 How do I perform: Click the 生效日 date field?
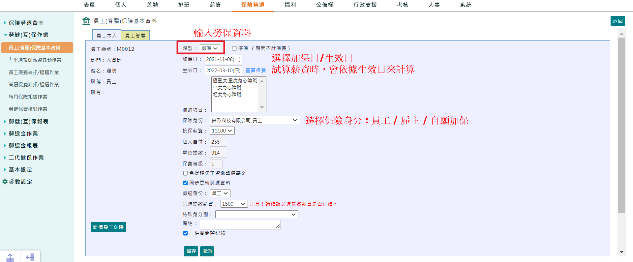click(223, 70)
